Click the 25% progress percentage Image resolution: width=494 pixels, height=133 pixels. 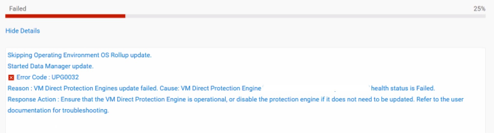[479, 9]
